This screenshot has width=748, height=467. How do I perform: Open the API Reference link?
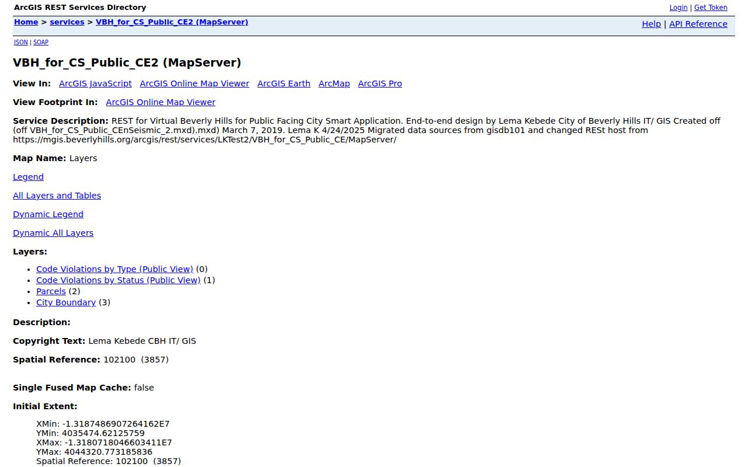pos(698,24)
